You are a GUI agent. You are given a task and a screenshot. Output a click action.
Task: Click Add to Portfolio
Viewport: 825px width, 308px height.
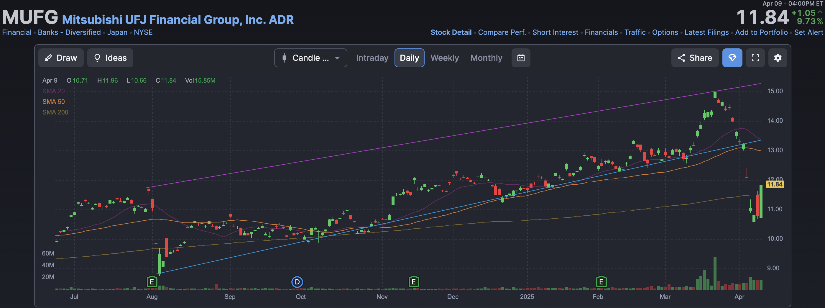pos(761,32)
